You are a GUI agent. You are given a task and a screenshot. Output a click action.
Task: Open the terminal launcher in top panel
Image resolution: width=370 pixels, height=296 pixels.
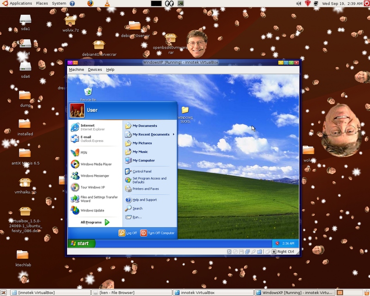tap(181, 3)
